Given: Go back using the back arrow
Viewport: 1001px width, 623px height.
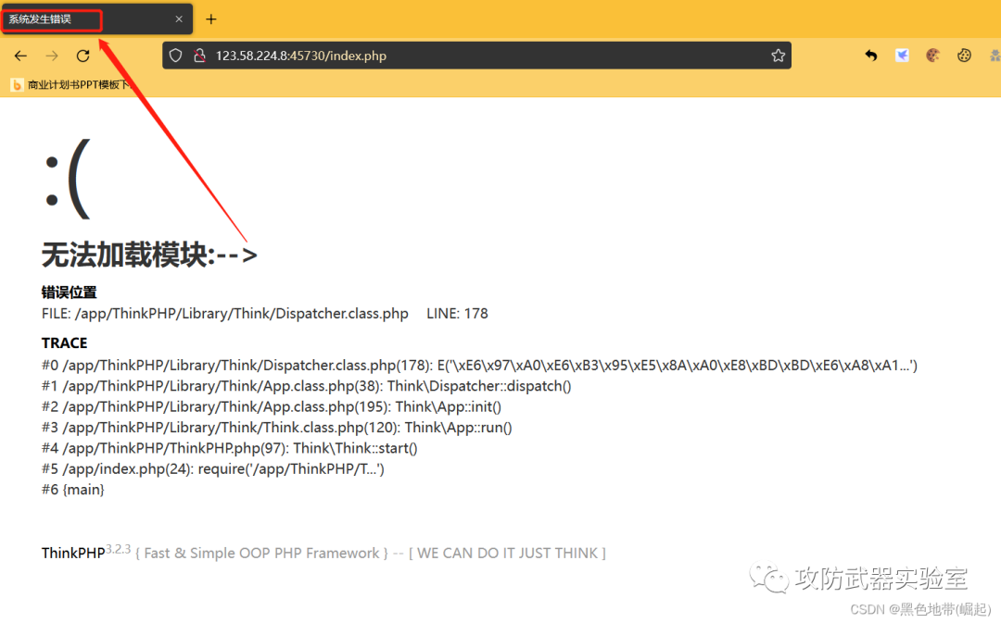Looking at the screenshot, I should [x=20, y=56].
